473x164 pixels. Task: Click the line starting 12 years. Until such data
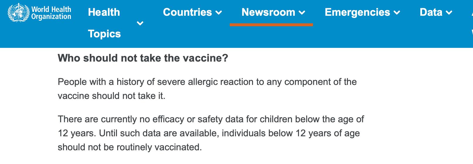209,133
